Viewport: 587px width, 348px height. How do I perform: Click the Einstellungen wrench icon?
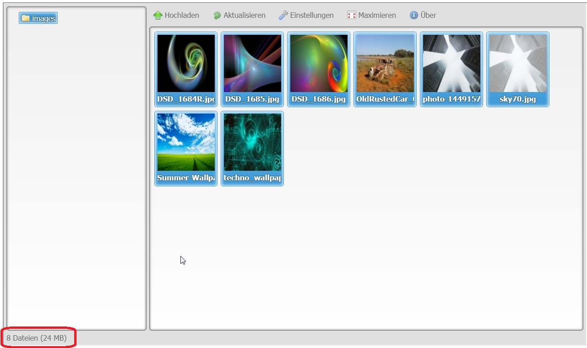point(283,16)
